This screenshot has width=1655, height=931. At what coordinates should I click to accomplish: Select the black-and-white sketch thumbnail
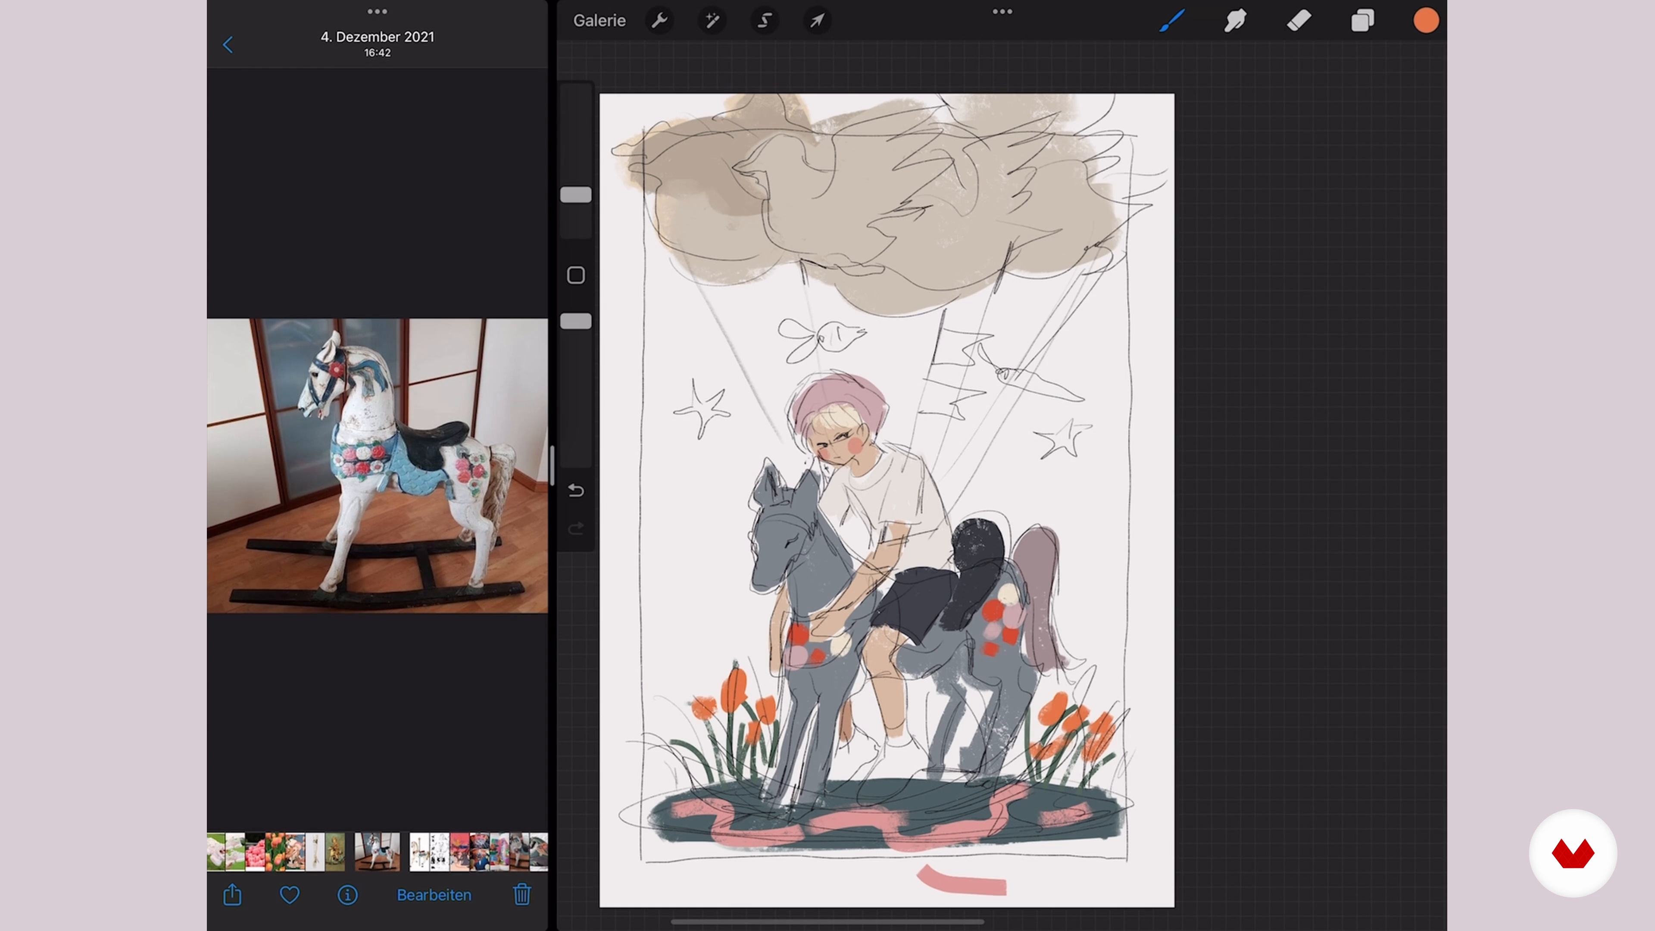(440, 851)
